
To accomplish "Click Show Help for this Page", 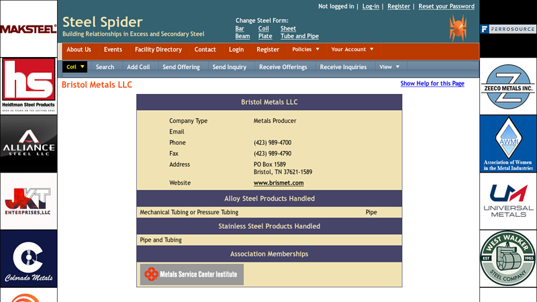I will pos(432,83).
